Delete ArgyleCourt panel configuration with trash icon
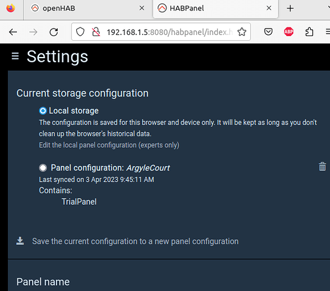Screen dimensions: 330x291 (x=322, y=166)
